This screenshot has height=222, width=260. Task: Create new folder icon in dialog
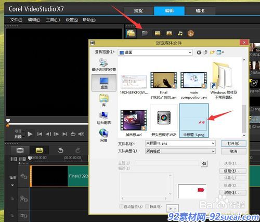tap(212, 52)
